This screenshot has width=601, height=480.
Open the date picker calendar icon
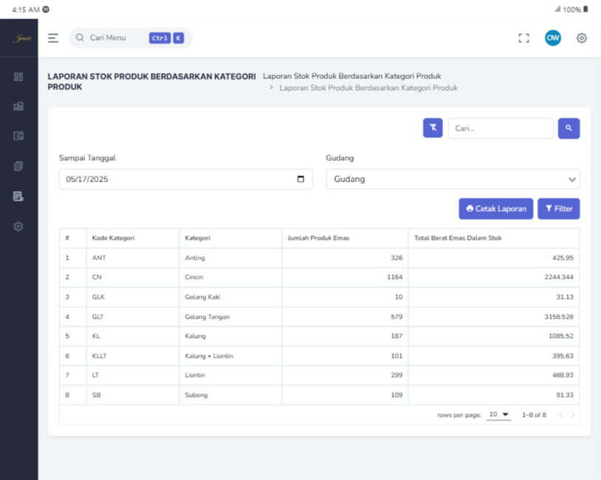[300, 179]
